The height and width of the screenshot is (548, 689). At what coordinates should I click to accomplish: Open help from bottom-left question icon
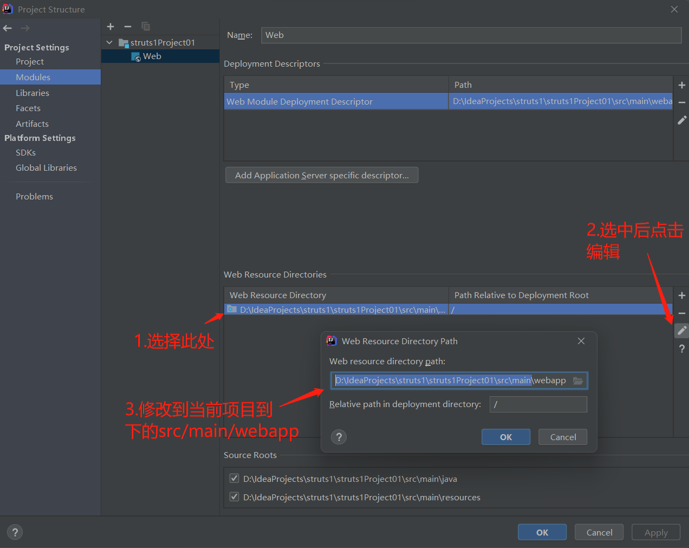(15, 532)
